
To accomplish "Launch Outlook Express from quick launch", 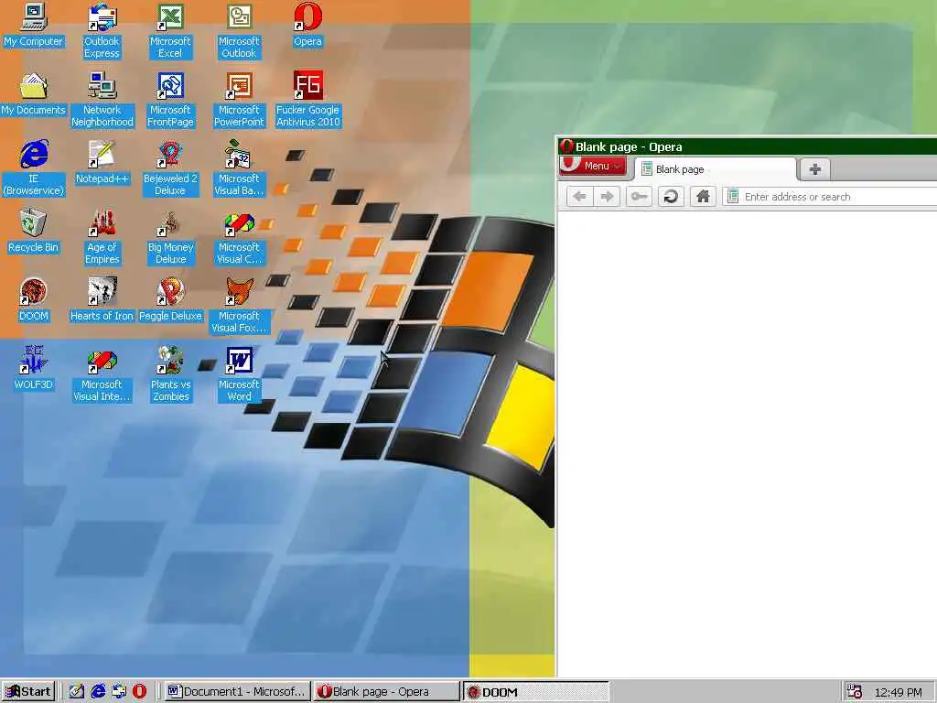I will 119,692.
